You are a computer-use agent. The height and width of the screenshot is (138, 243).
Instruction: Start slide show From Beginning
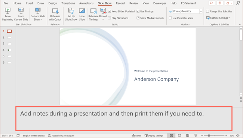tap(7, 14)
